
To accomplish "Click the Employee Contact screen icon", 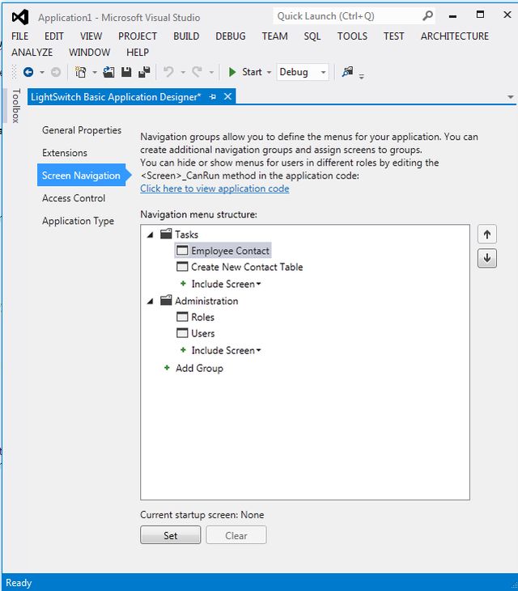I will tap(182, 251).
